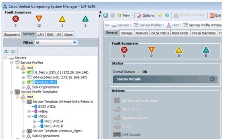Viewport: 229px width, 140px height.
Task: Click the green Back navigation arrow
Action: click(106, 15)
